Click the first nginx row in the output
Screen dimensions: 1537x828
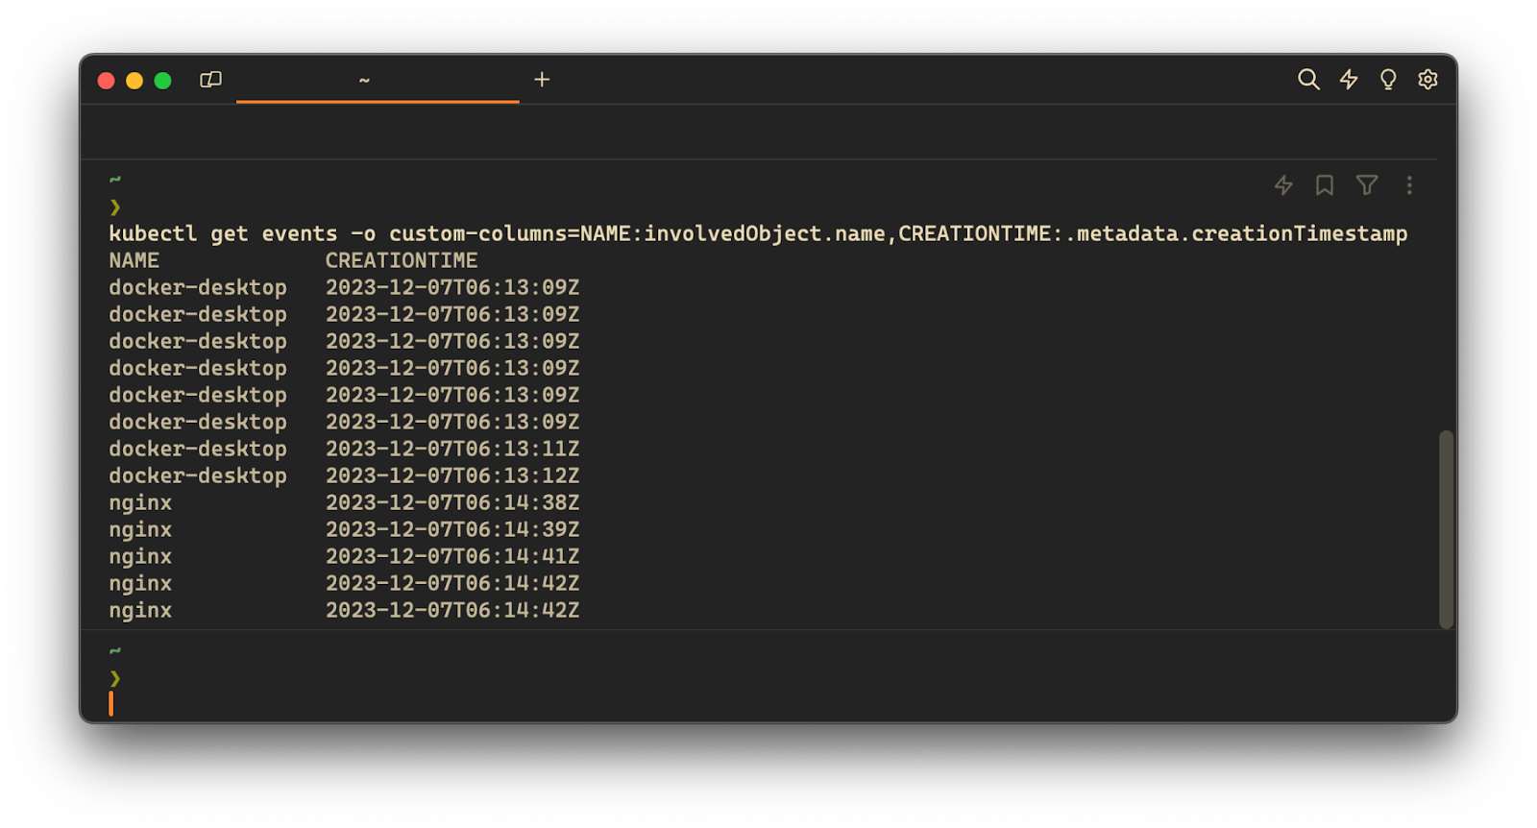tap(141, 502)
